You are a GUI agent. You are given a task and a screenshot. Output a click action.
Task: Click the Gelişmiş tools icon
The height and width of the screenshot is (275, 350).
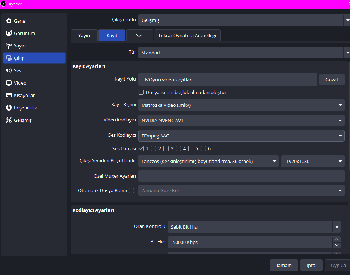[x=9, y=120]
